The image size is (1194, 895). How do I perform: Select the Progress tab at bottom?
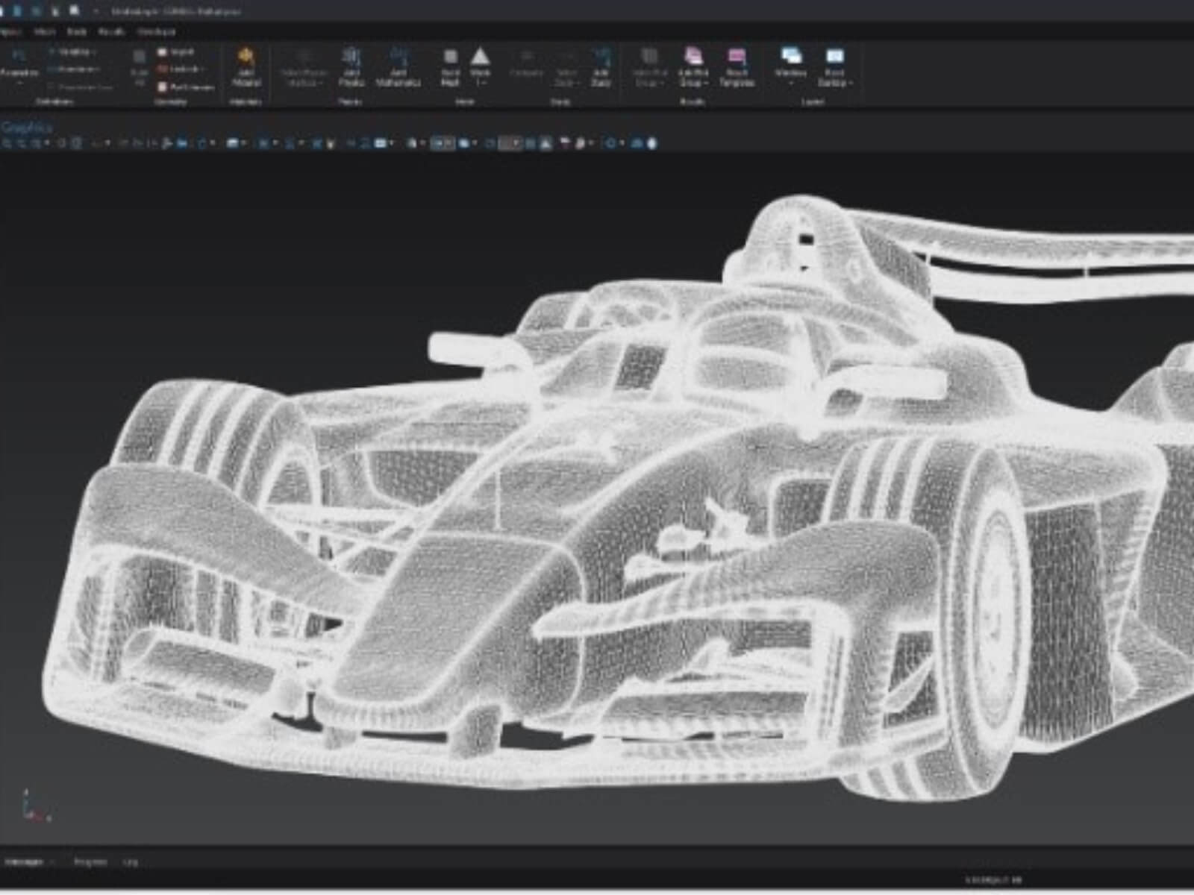90,861
